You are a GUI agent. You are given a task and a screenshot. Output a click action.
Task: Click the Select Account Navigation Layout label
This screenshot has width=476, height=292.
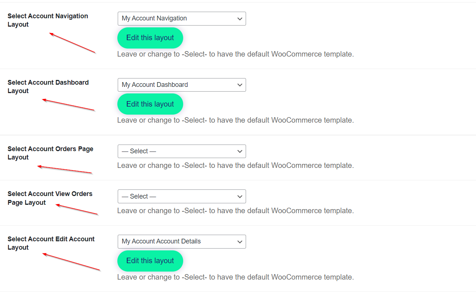coord(48,20)
